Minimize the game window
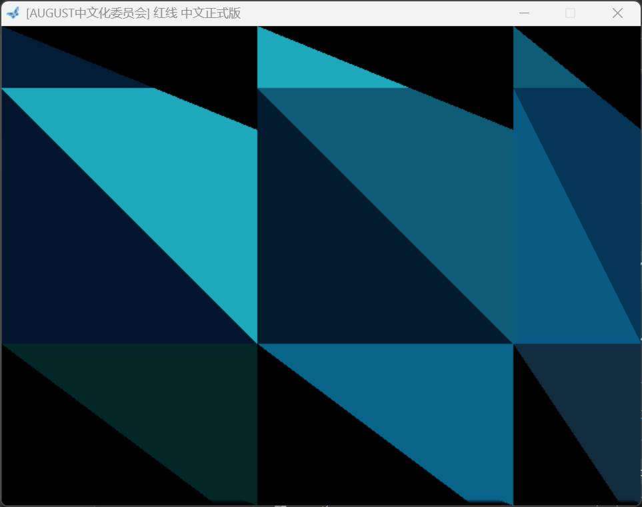 [525, 13]
